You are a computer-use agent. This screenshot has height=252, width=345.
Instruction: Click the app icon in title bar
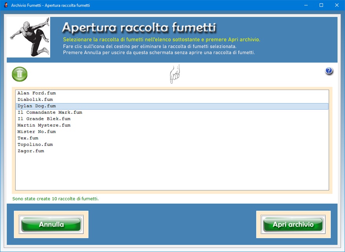[x=6, y=5]
